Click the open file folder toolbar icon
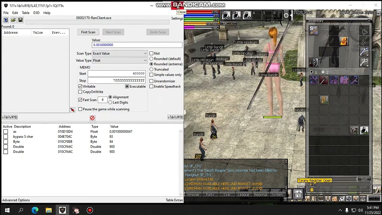382x215 pixels. [x=13, y=20]
